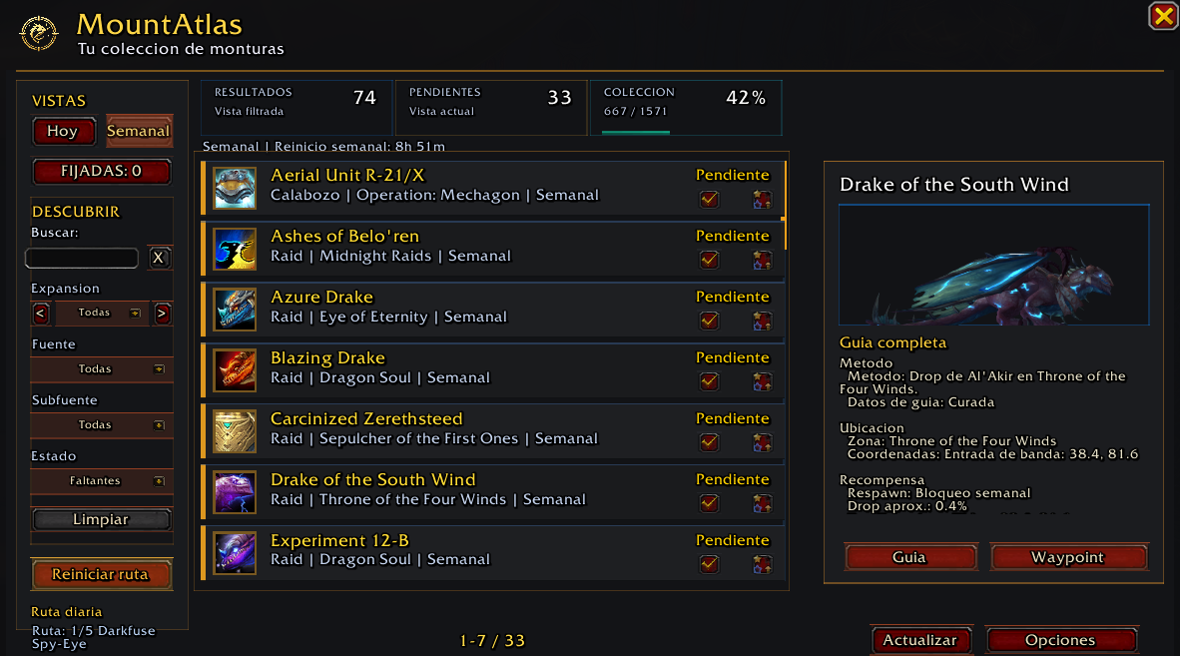This screenshot has height=656, width=1180.
Task: Click the Experiment 12-B mount icon
Action: [x=235, y=553]
